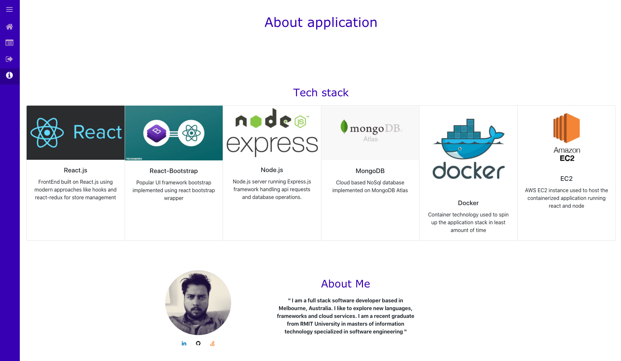Open the LinkedIn profile icon
The height and width of the screenshot is (361, 621).
pos(184,343)
